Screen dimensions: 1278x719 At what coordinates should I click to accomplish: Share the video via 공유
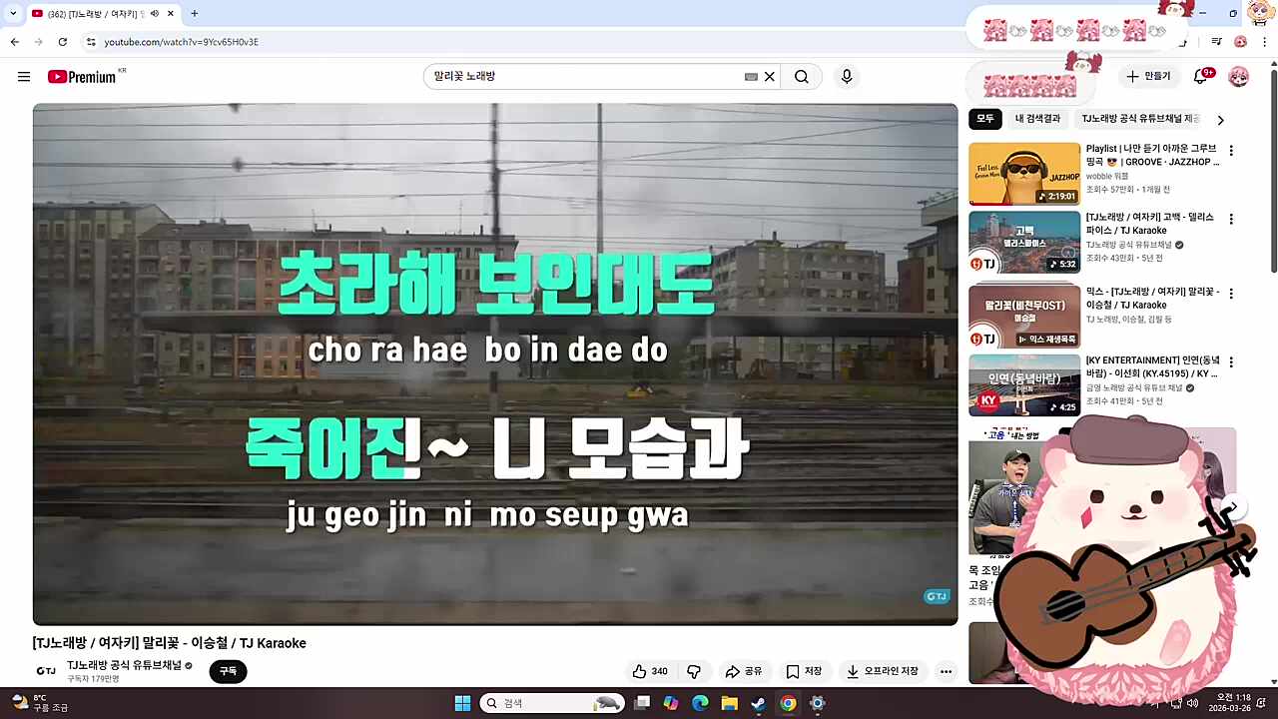pos(744,671)
